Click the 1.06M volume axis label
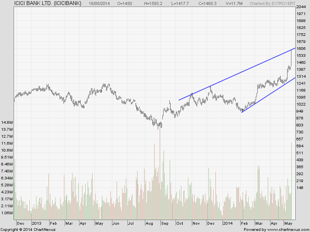The width and height of the screenshot is (310, 232). 7,213
